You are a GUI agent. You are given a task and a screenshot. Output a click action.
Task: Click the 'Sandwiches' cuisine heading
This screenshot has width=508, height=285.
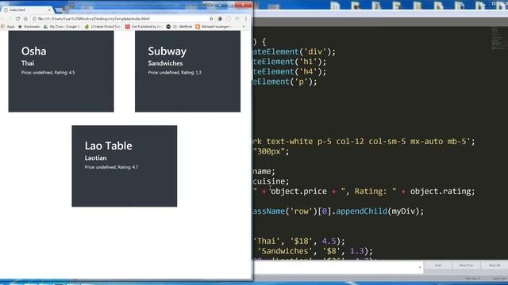pyautogui.click(x=165, y=63)
